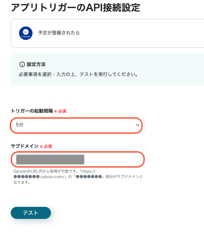
Task: Click the chevron arrow in the 5分 selector
Action: [137, 125]
